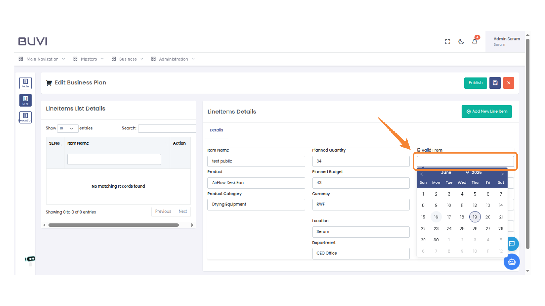
Task: Open notifications via the bell icon
Action: click(475, 42)
